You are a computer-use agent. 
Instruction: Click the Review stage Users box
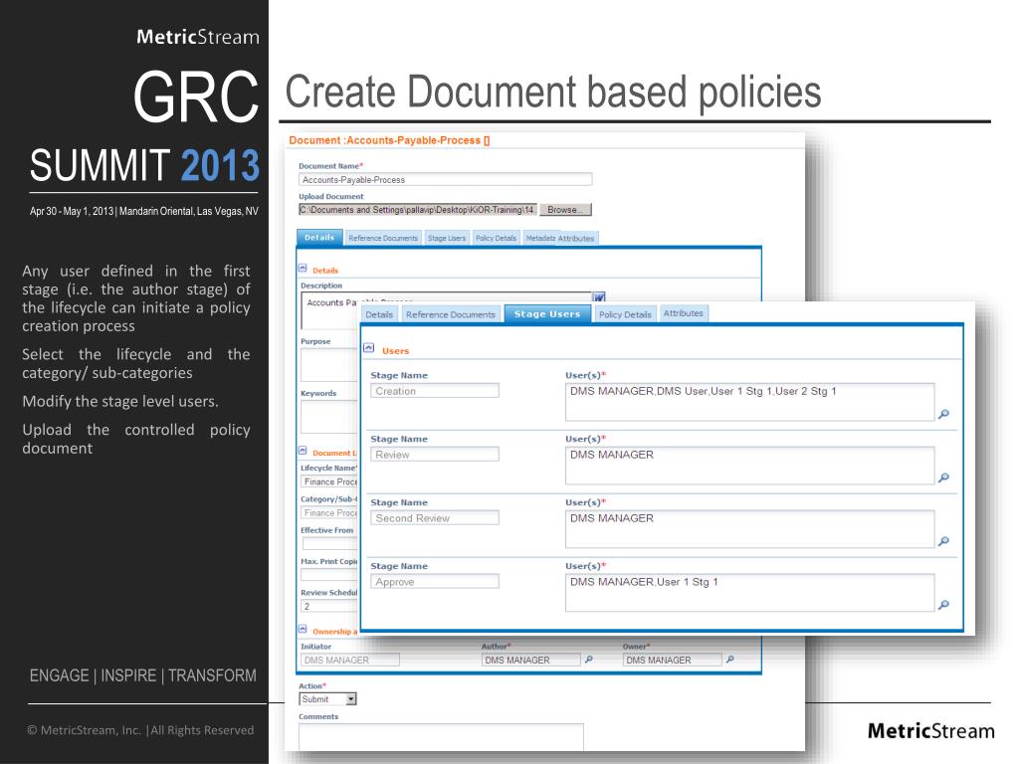pos(750,466)
